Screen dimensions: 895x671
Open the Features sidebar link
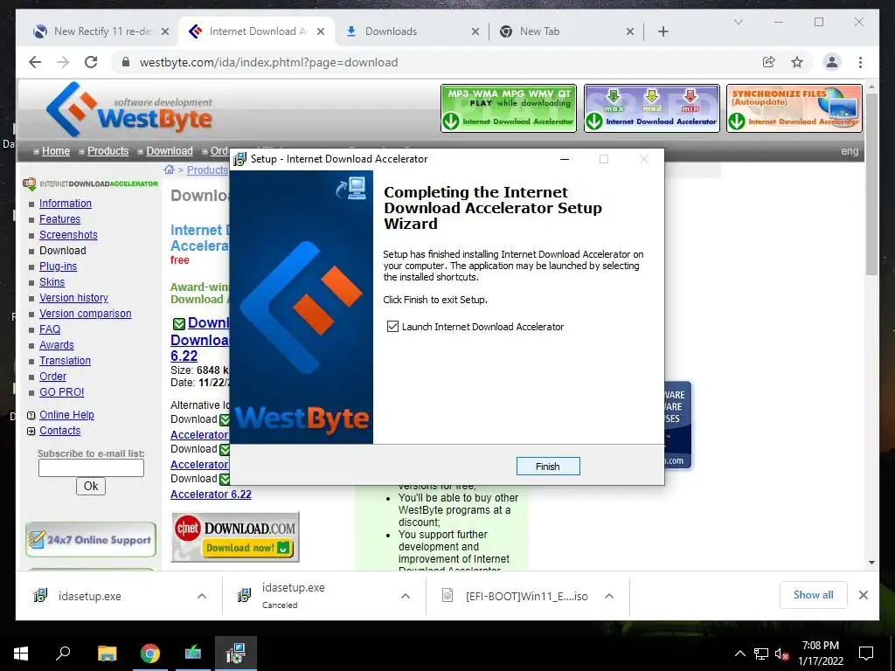coord(60,219)
